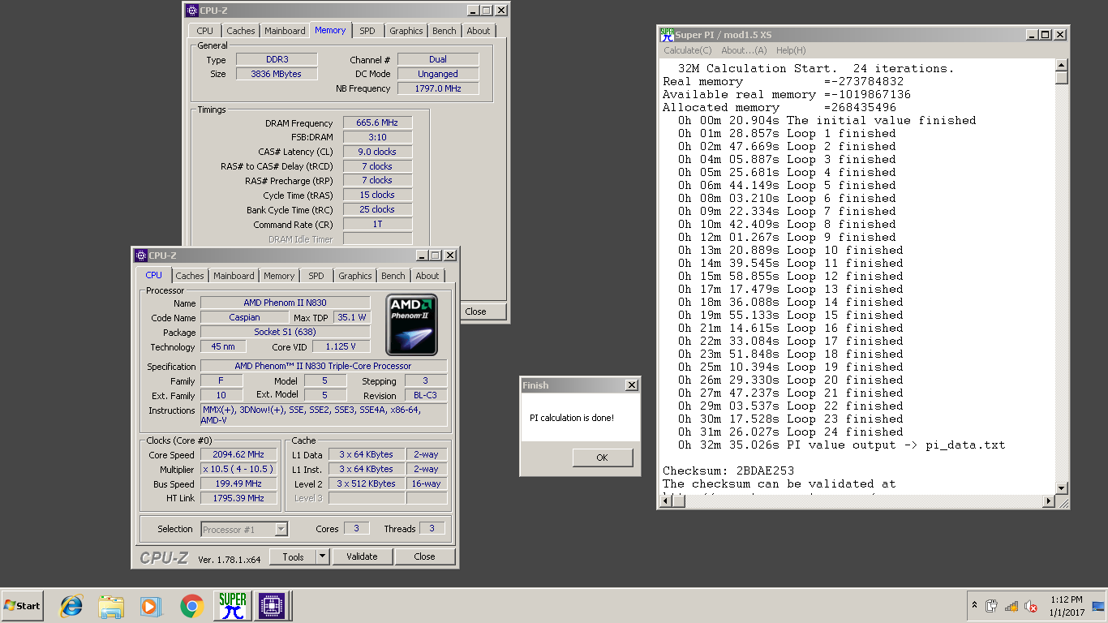Click OK in Finish dialog
Image resolution: width=1108 pixels, height=623 pixels.
[x=602, y=458]
